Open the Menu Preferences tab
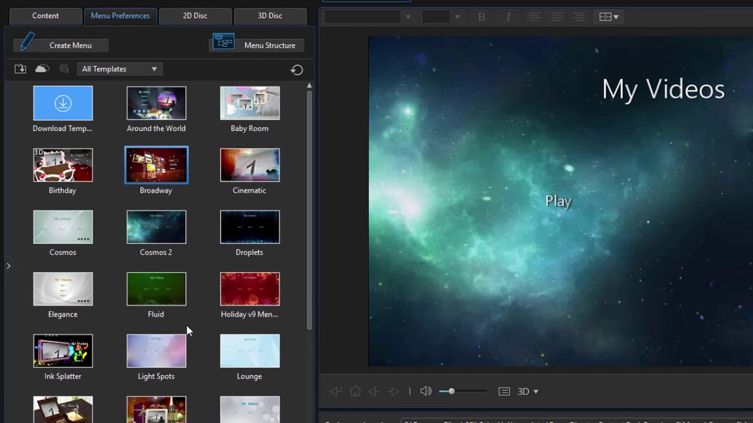 pos(120,16)
